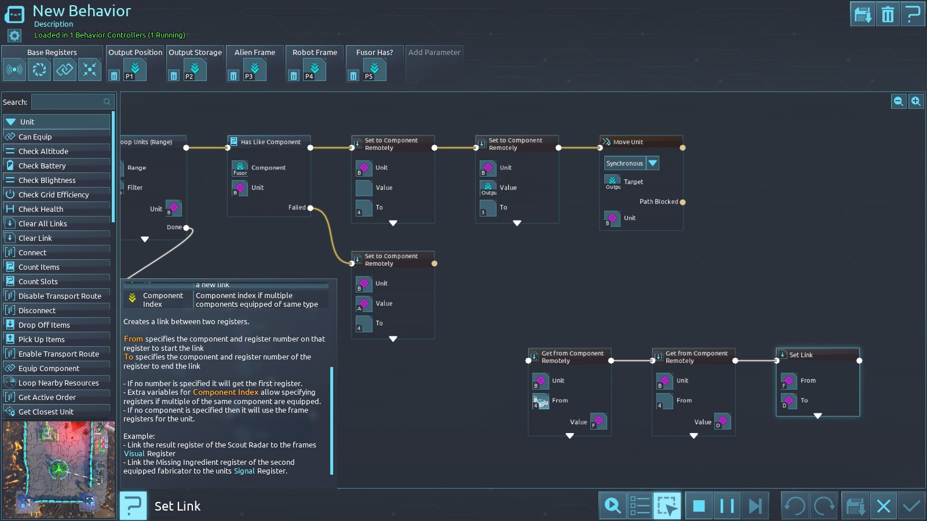
Task: Click the redo arrow in the bottom toolbar
Action: click(823, 506)
